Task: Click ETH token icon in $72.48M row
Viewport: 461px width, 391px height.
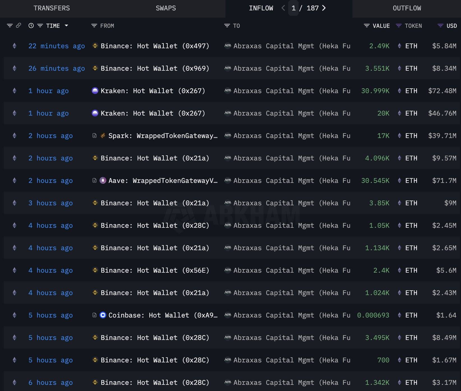Action: [x=399, y=91]
